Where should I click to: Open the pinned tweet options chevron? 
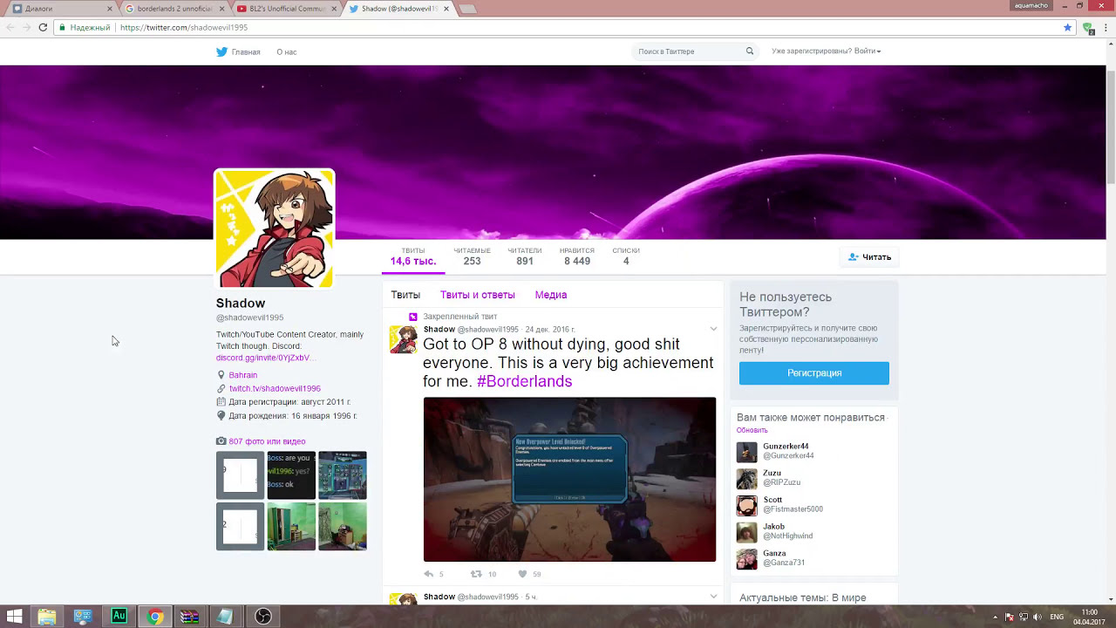[x=713, y=329]
